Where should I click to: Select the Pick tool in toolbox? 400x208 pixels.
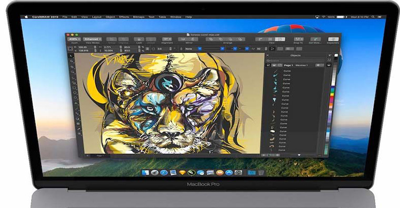coord(71,56)
